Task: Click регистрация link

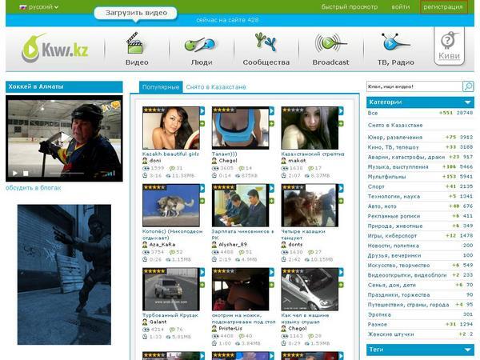Action: [443, 6]
